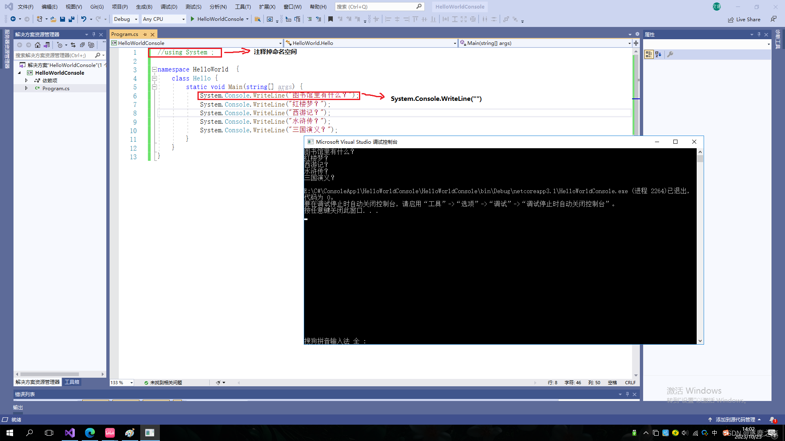785x441 pixels.
Task: Click the pending changes filter clock icon
Action: point(60,45)
